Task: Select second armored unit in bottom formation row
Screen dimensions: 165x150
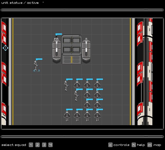Action: coord(77,116)
